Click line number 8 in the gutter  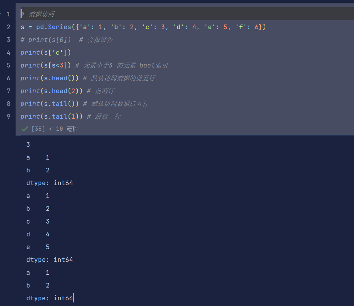[9, 104]
